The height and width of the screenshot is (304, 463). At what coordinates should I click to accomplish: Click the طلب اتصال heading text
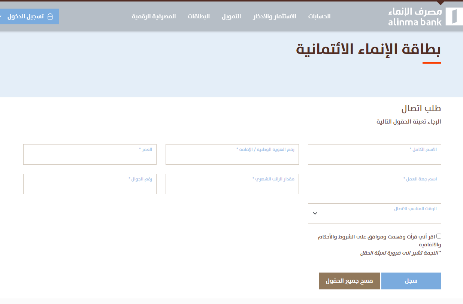(x=421, y=109)
